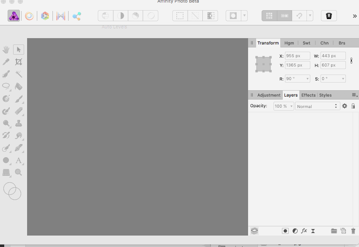359x247 pixels.
Task: Select the Freehand Selection lasso tool
Action: coord(6,86)
